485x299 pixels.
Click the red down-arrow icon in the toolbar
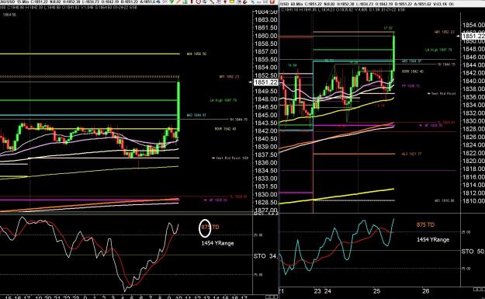(x=225, y=2)
